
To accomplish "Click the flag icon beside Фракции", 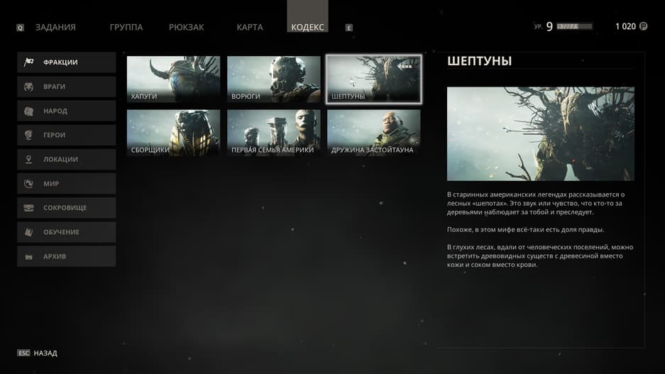I will [x=29, y=62].
